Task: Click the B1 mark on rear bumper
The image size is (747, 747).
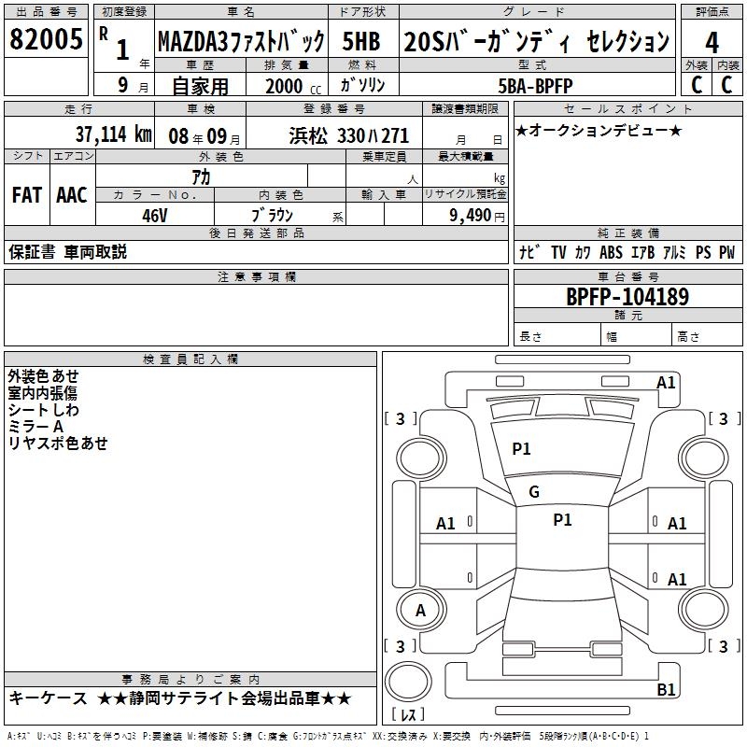Action: click(666, 689)
